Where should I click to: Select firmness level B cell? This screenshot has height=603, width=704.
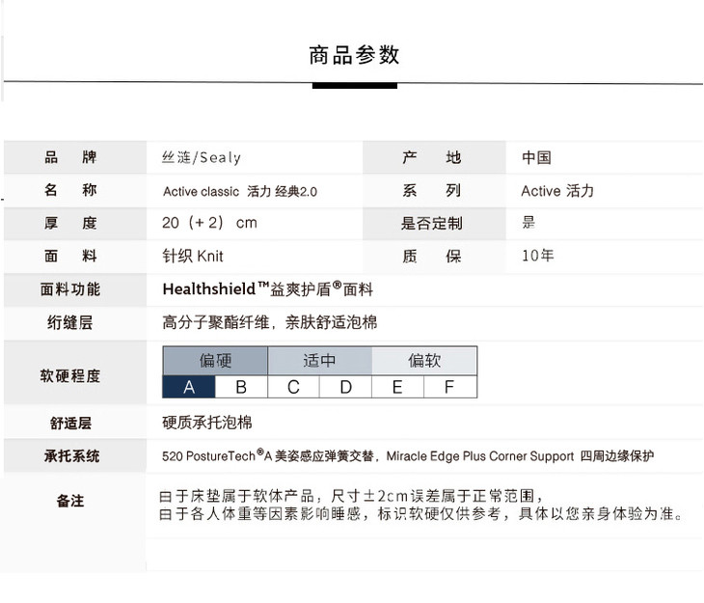[x=241, y=387]
